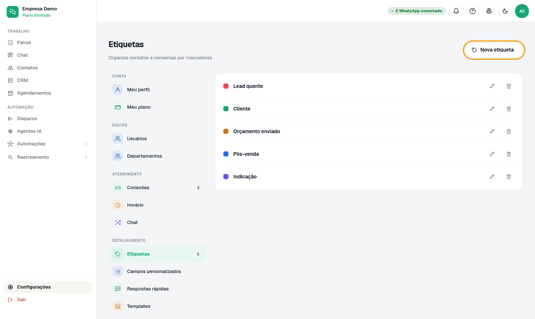The width and height of the screenshot is (535, 319).
Task: Open the help question-mark icon
Action: 473,11
